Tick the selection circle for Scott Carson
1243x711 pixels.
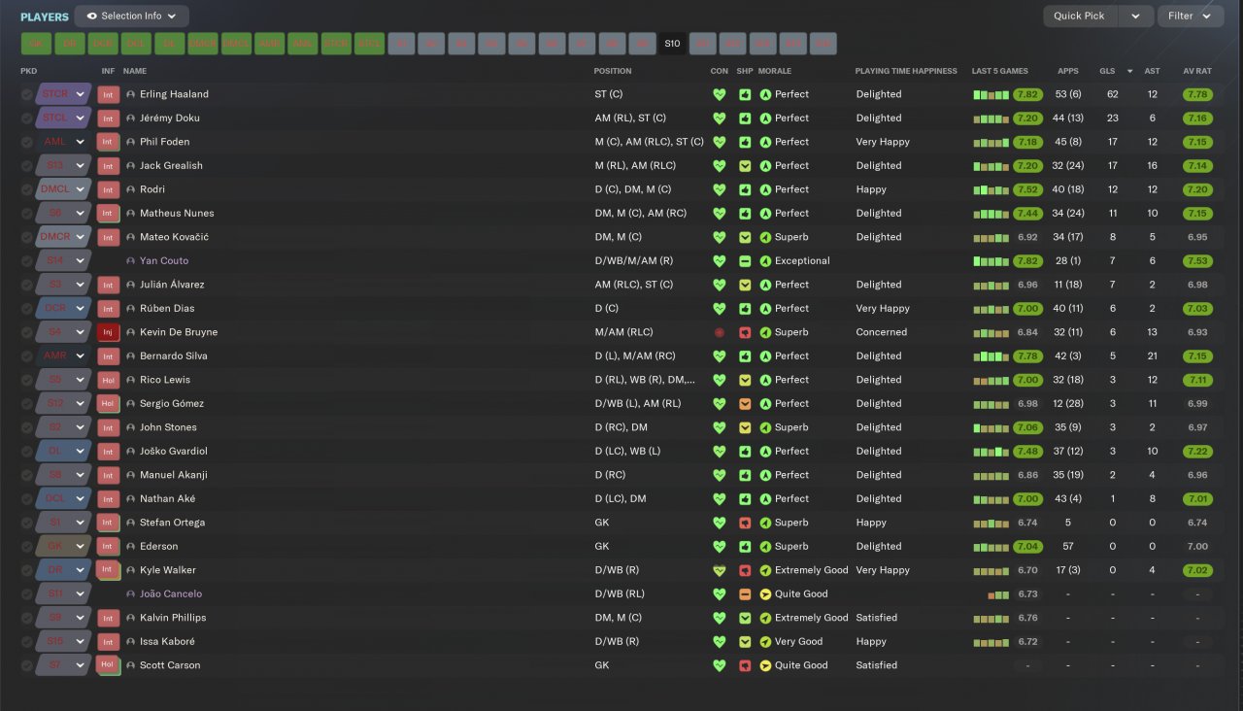pyautogui.click(x=26, y=665)
